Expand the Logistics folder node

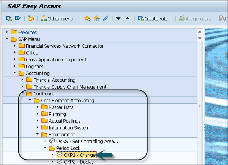[x=14, y=66]
